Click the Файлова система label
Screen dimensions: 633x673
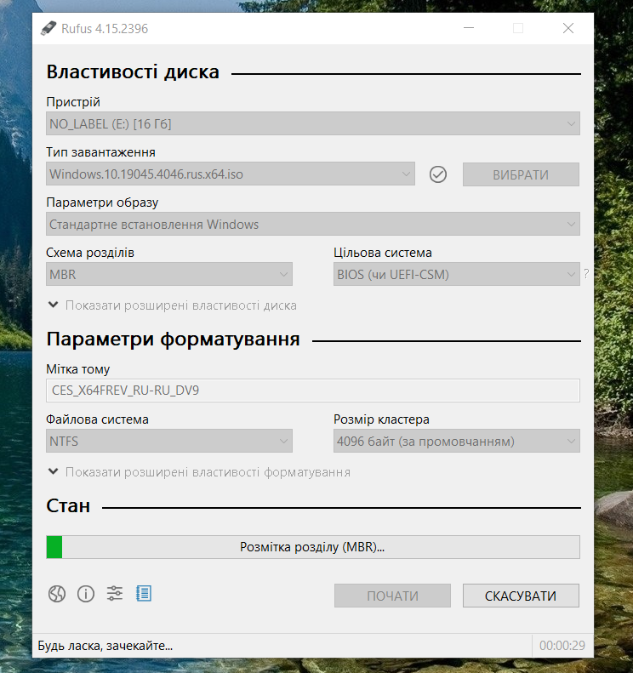pyautogui.click(x=98, y=419)
